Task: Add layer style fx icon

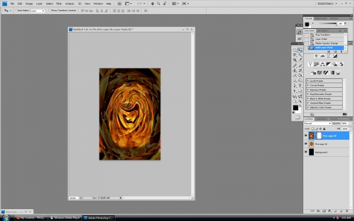Action: [x=319, y=211]
